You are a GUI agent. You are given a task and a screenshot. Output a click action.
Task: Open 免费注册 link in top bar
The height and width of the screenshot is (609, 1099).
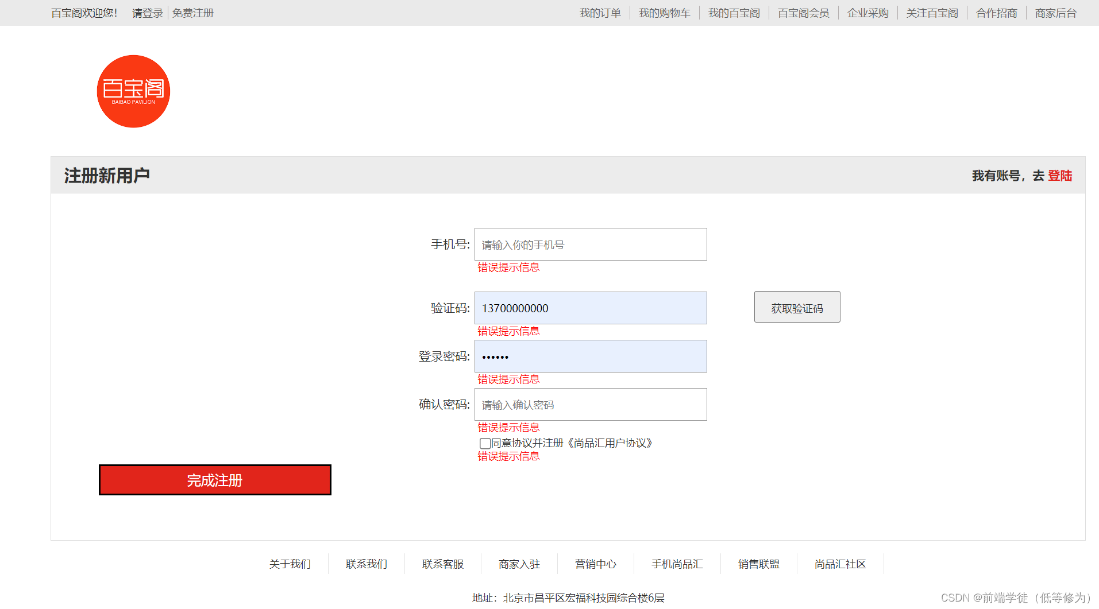click(x=192, y=13)
